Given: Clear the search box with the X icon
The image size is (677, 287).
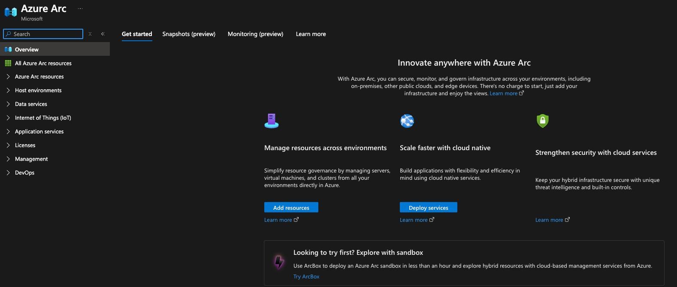Looking at the screenshot, I should tap(90, 34).
